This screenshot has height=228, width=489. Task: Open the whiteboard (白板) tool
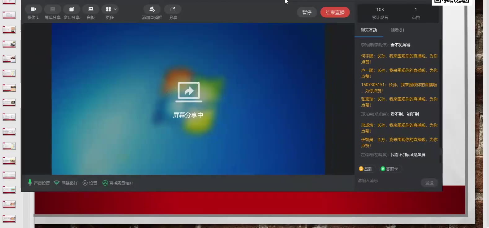[x=91, y=13]
